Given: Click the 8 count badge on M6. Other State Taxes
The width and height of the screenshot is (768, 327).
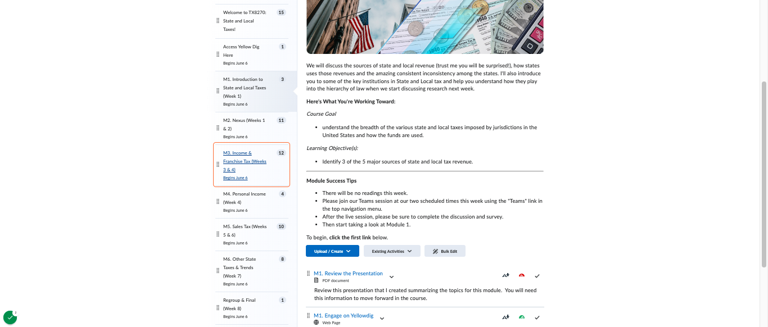Looking at the screenshot, I should [283, 259].
